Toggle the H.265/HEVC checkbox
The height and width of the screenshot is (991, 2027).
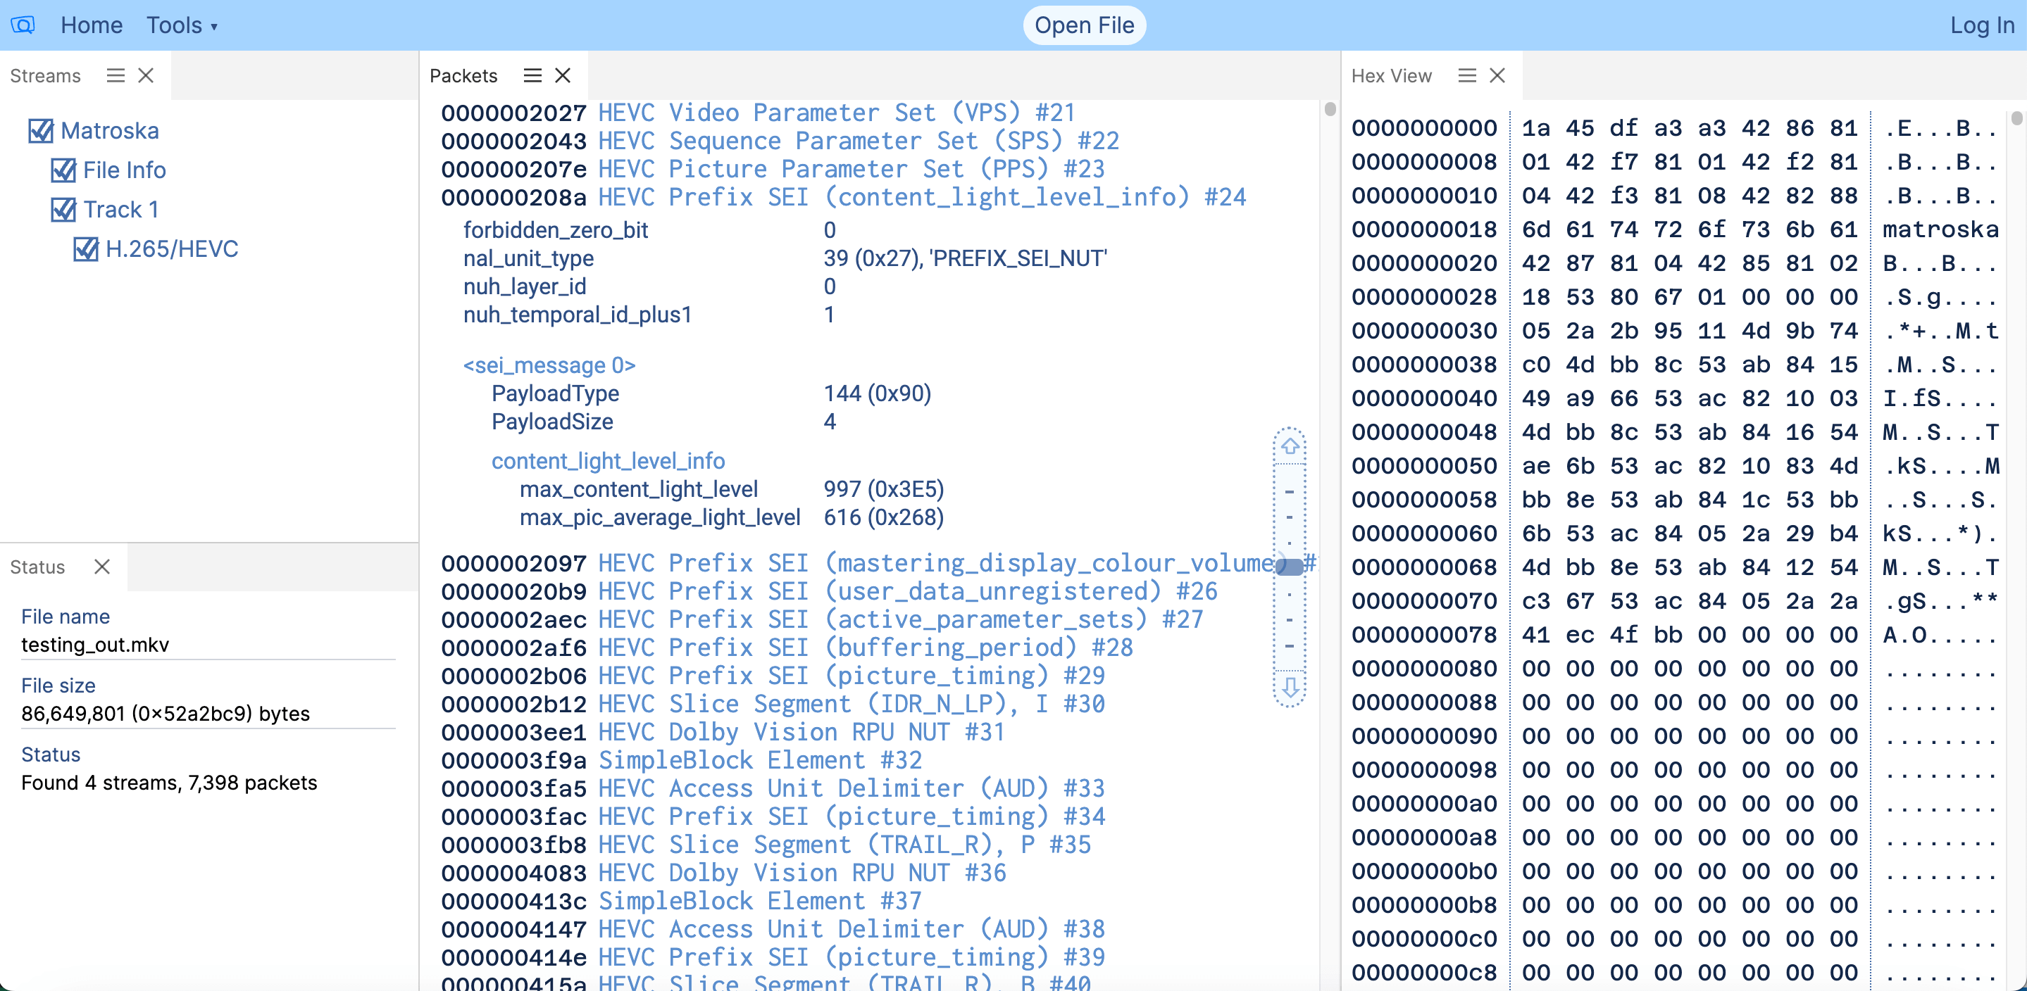pyautogui.click(x=86, y=249)
